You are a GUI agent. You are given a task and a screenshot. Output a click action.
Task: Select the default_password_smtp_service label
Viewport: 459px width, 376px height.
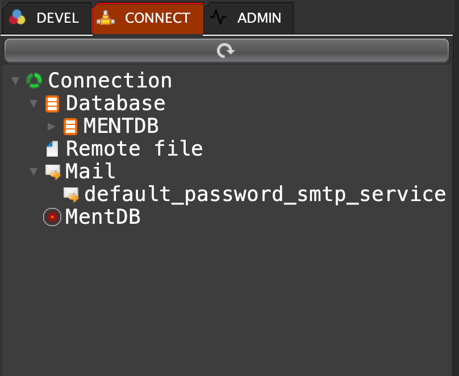click(265, 194)
